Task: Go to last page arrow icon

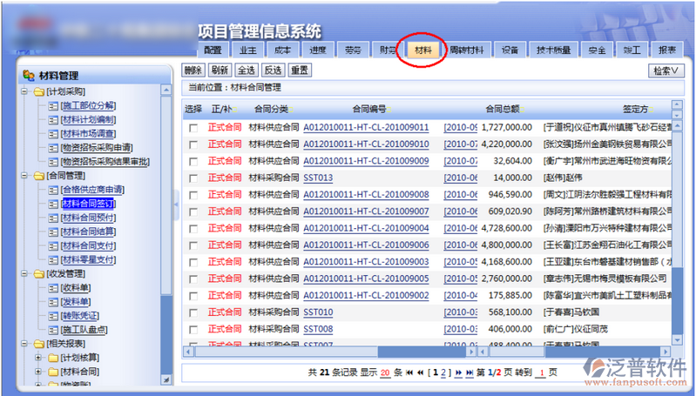Action: (x=468, y=373)
